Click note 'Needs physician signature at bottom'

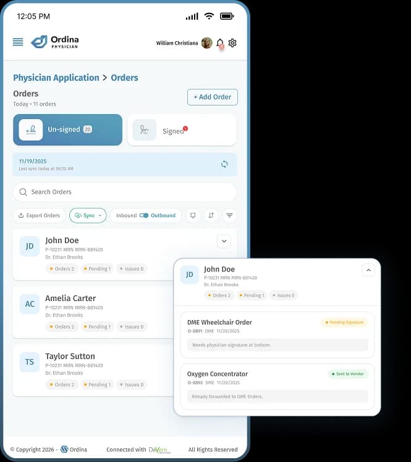[x=278, y=345]
